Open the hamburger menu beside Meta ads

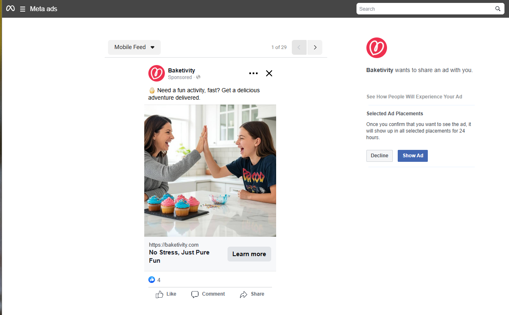23,9
